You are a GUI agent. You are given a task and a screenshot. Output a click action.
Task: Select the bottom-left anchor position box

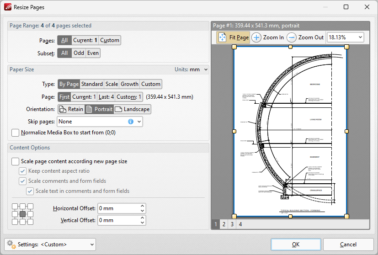coord(15,222)
